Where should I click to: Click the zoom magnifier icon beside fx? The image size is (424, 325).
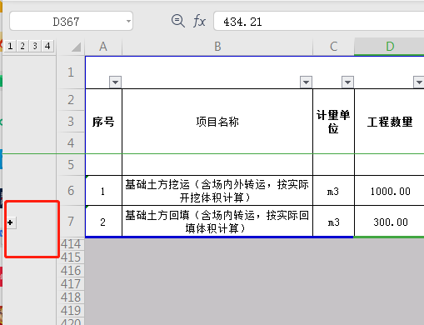178,21
